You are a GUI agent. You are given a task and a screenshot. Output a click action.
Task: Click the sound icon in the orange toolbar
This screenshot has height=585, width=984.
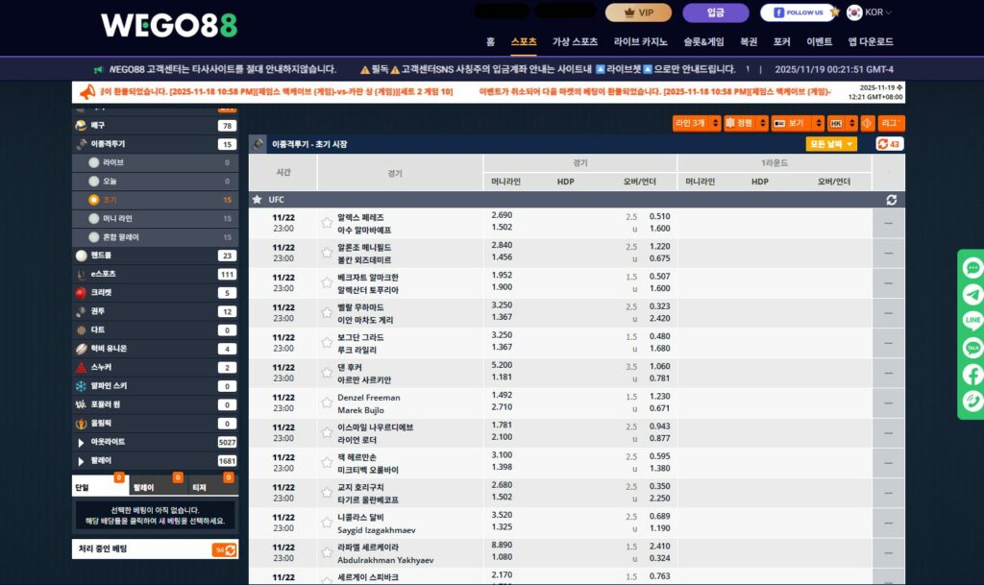[867, 124]
